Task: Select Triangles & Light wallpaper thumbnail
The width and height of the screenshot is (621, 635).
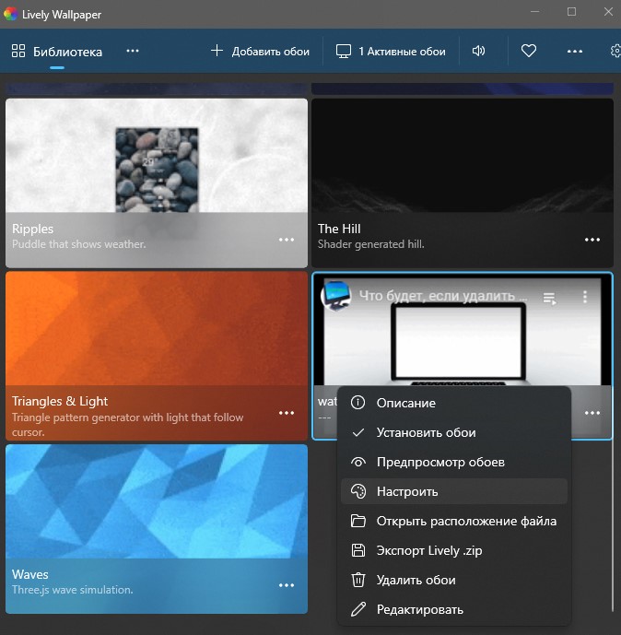Action: tap(157, 328)
